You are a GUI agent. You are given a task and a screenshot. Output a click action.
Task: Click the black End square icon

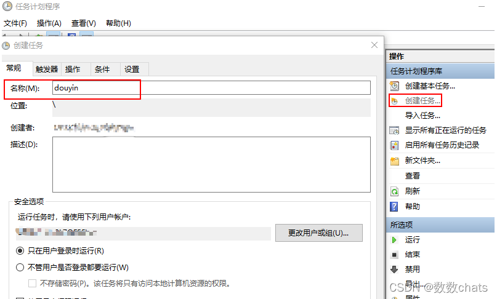point(394,254)
